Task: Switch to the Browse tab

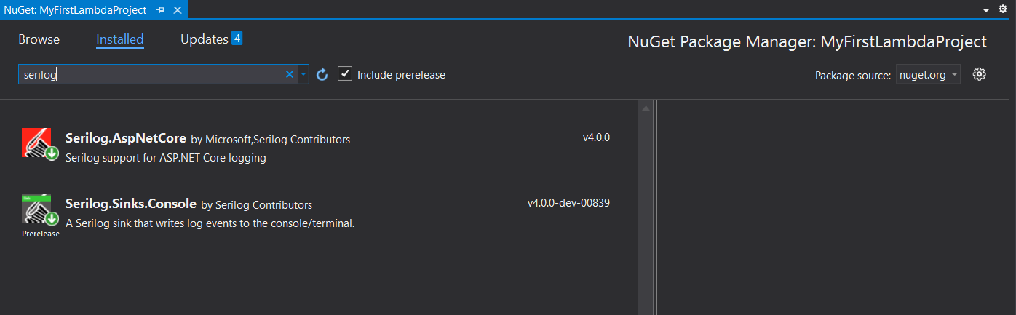Action: click(39, 39)
